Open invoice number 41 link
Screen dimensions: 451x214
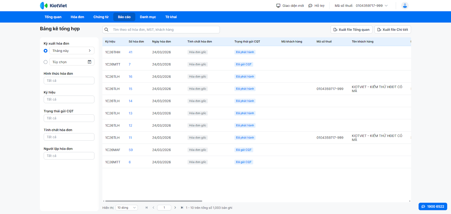[x=131, y=52]
